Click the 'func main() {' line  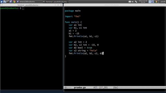[73, 22]
